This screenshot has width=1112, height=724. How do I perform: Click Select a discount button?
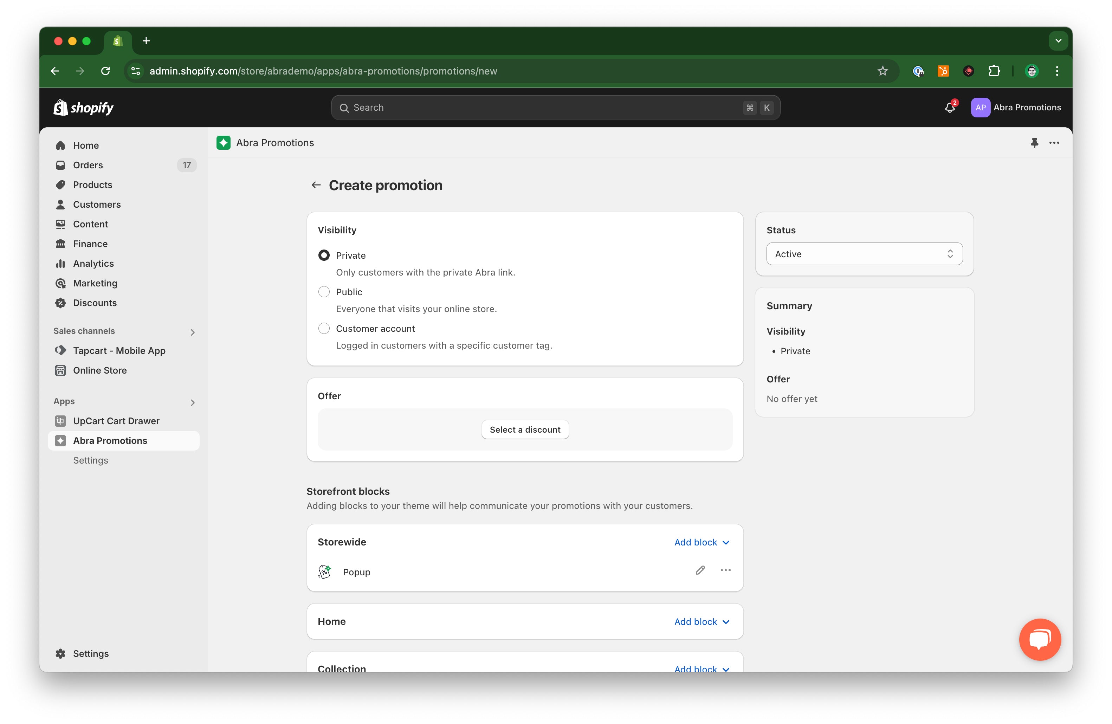point(525,429)
